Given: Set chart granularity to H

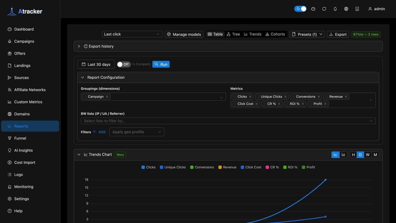Looking at the screenshot, I should point(353,155).
